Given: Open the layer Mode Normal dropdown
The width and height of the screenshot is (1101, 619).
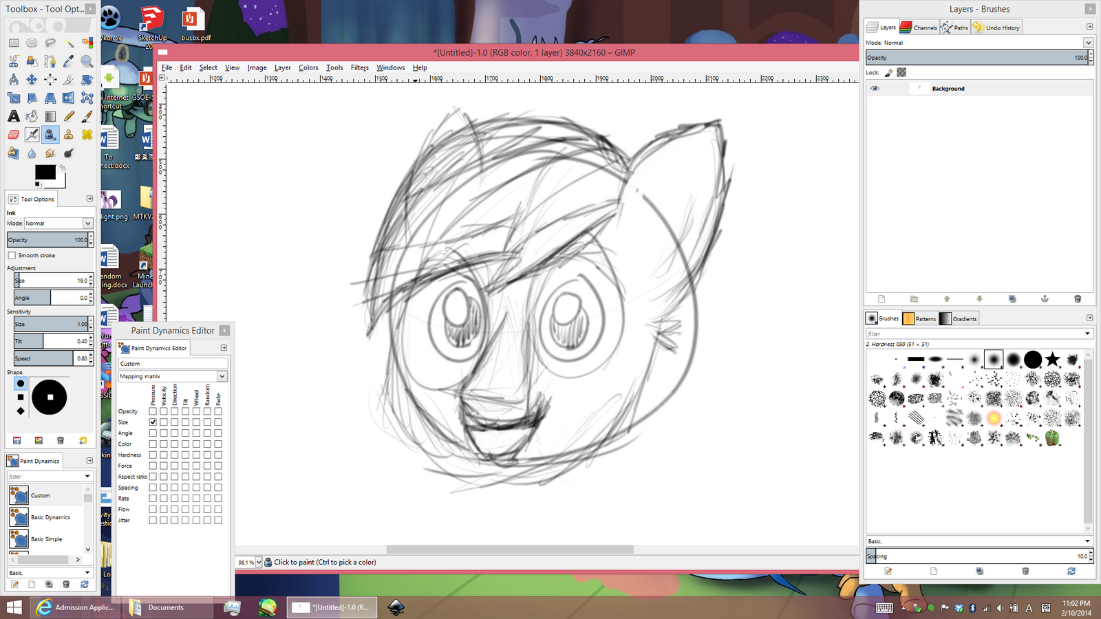Looking at the screenshot, I should coord(1088,43).
